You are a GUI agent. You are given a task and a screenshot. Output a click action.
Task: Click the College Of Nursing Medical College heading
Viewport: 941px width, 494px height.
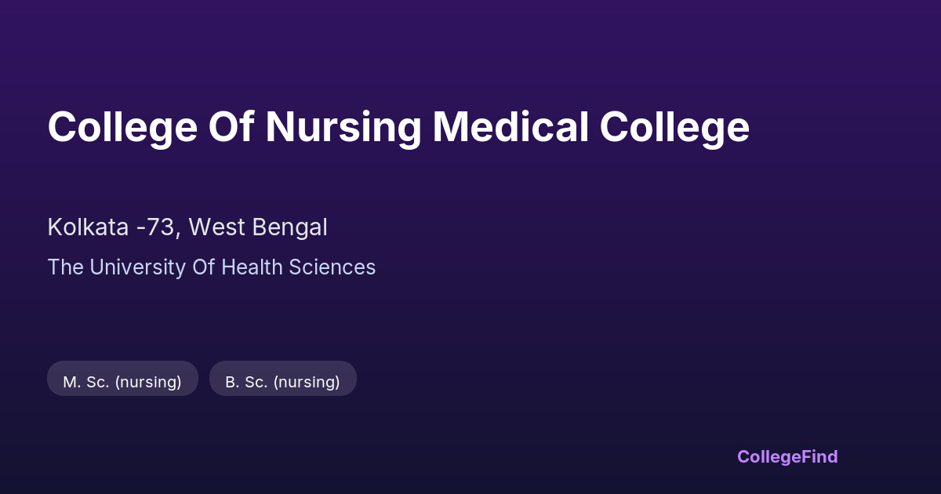point(398,127)
